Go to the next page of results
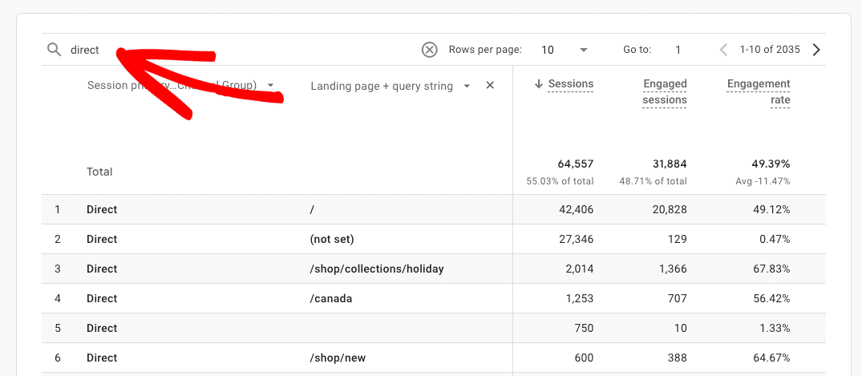862x376 pixels. (816, 50)
